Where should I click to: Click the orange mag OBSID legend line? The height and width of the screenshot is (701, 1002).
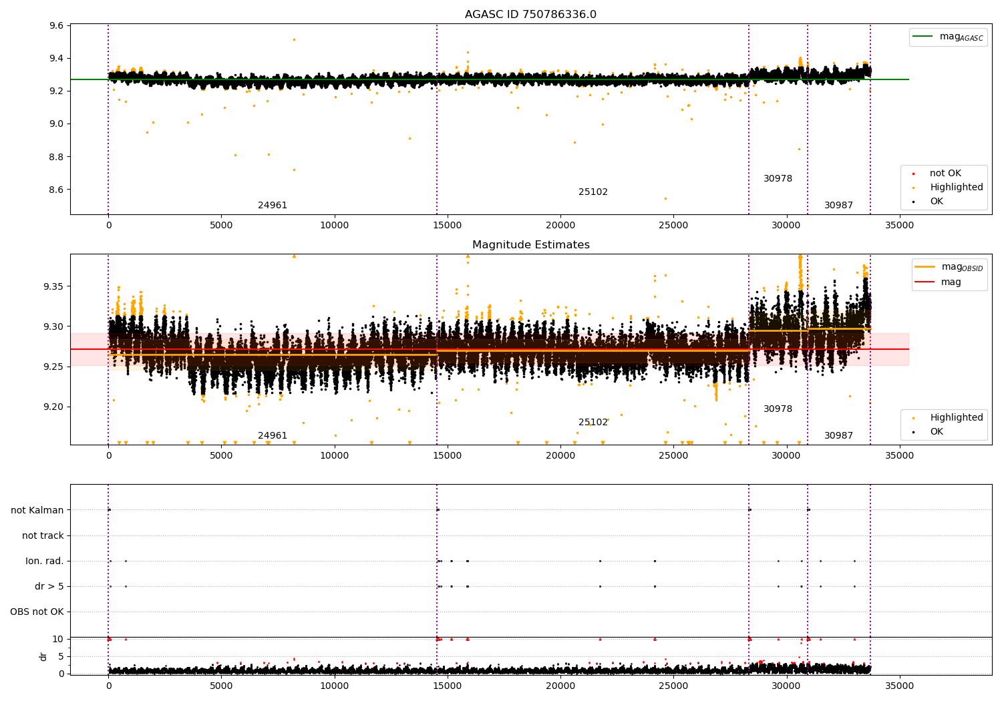point(925,266)
